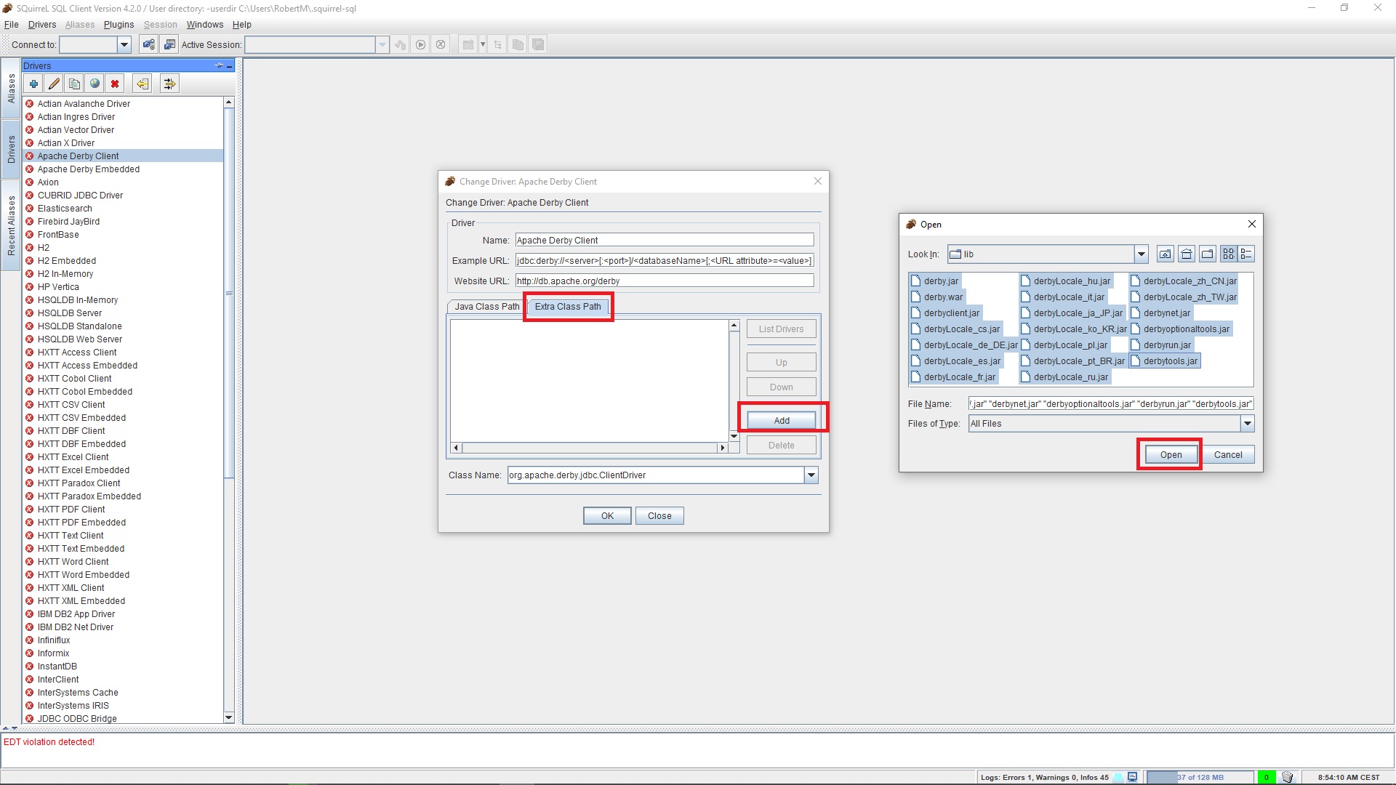Click the Open button in file dialog
This screenshot has width=1396, height=785.
pyautogui.click(x=1171, y=455)
